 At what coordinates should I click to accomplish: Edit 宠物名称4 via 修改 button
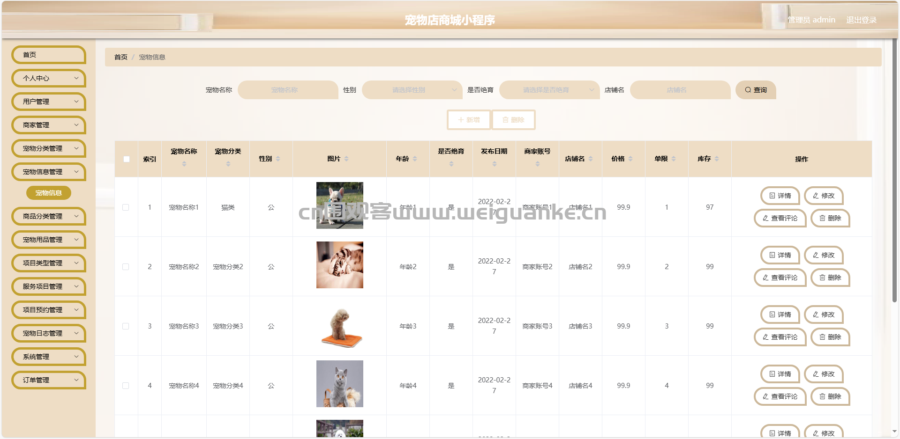click(824, 374)
